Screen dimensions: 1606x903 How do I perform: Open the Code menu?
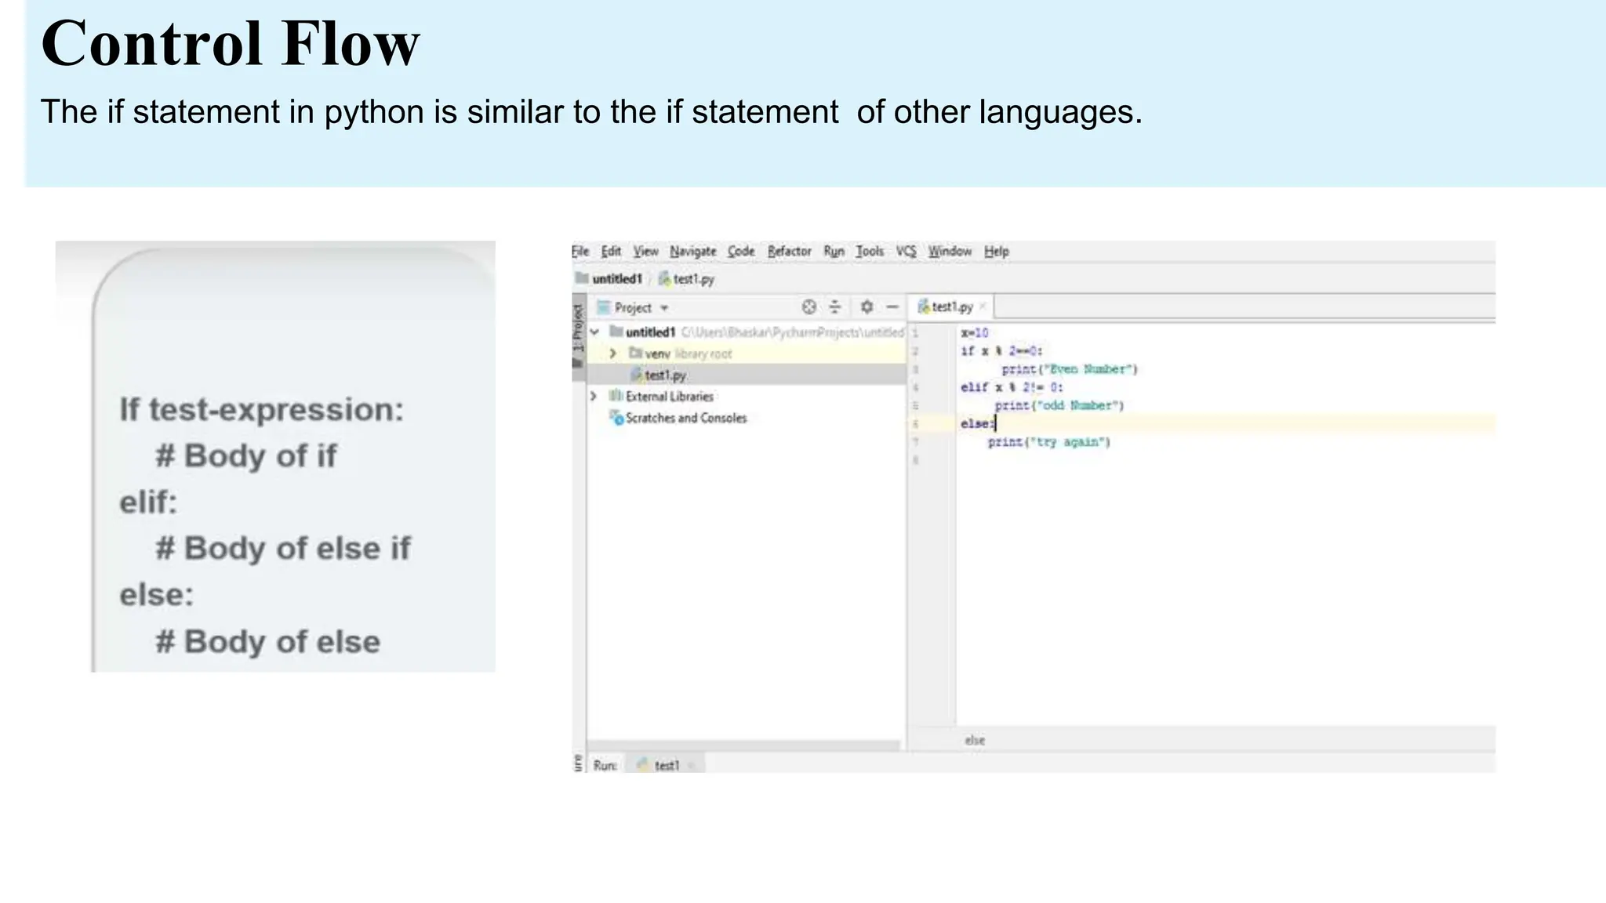[x=741, y=252]
